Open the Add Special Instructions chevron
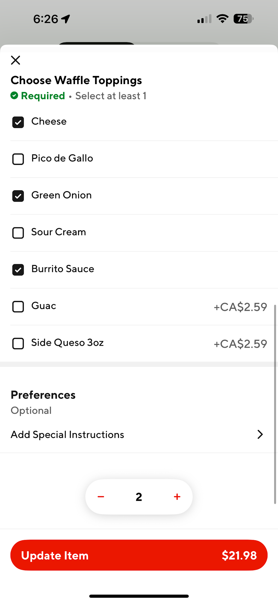This screenshot has height=603, width=278. pyautogui.click(x=260, y=434)
